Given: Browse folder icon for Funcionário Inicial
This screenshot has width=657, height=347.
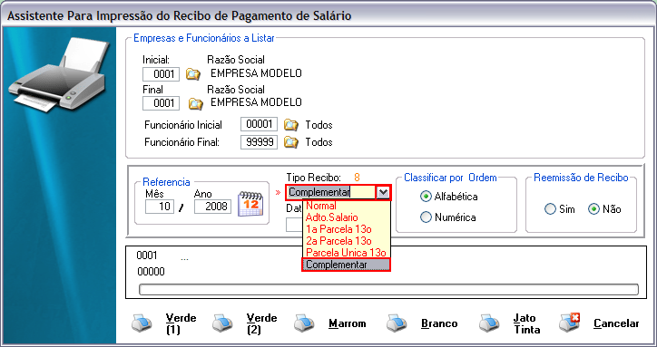Looking at the screenshot, I should [290, 125].
